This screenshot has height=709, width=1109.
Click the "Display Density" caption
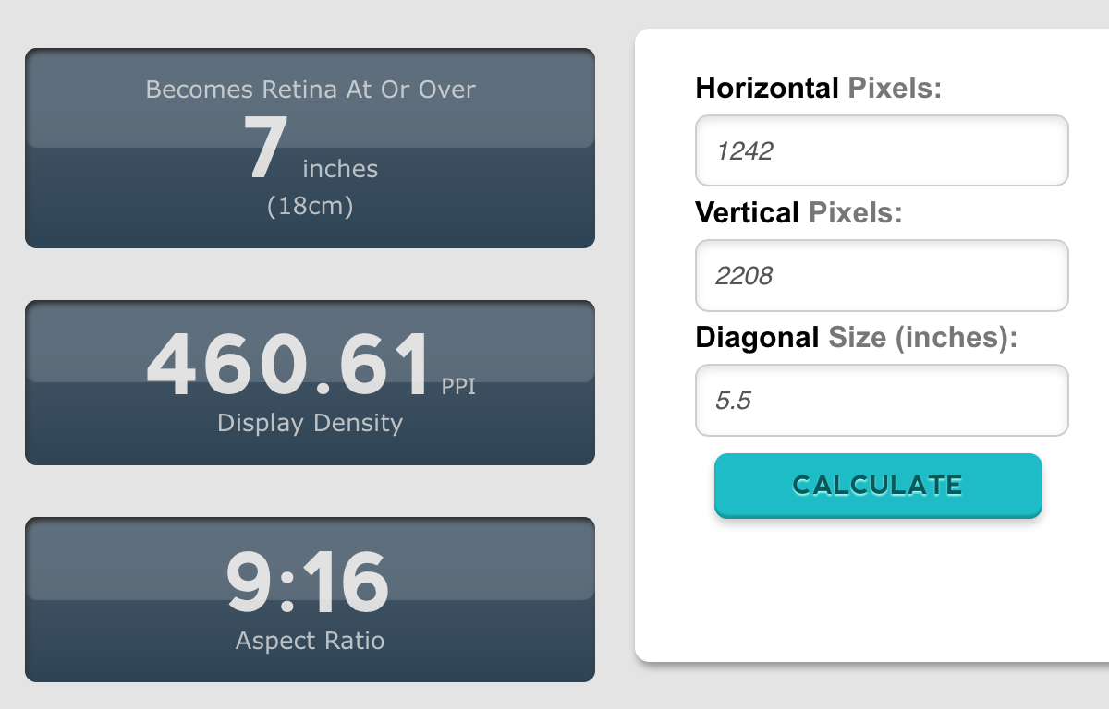(x=311, y=423)
